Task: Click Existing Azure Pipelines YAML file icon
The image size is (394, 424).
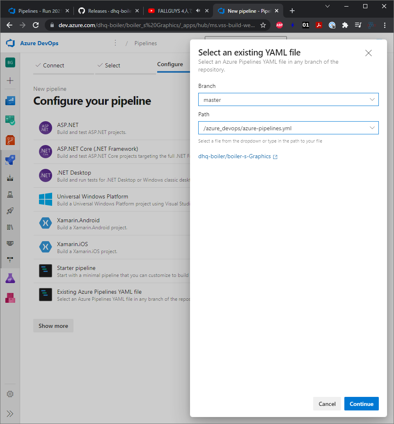Action: pos(46,295)
